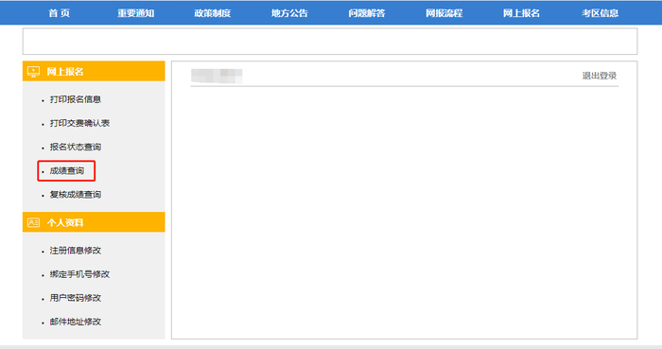The width and height of the screenshot is (662, 349).
Task: Open 问题解答 navigation item
Action: (x=367, y=13)
